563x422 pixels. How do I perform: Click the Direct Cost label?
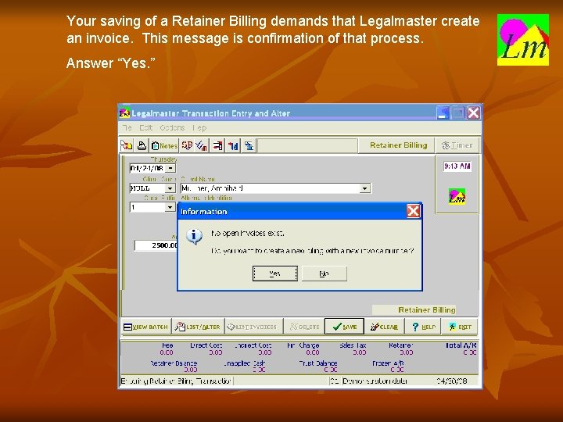[206, 345]
